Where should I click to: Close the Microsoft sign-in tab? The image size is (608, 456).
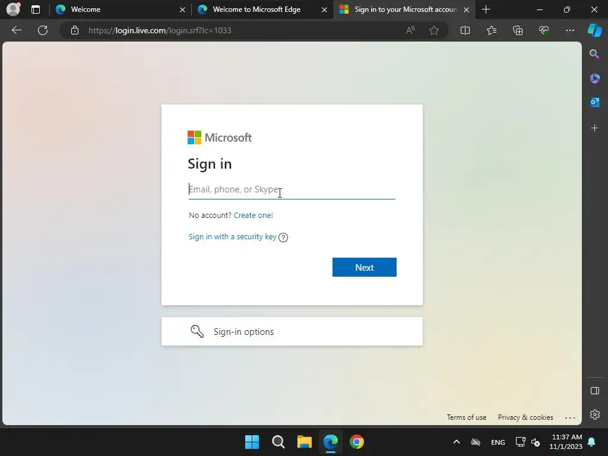point(467,9)
